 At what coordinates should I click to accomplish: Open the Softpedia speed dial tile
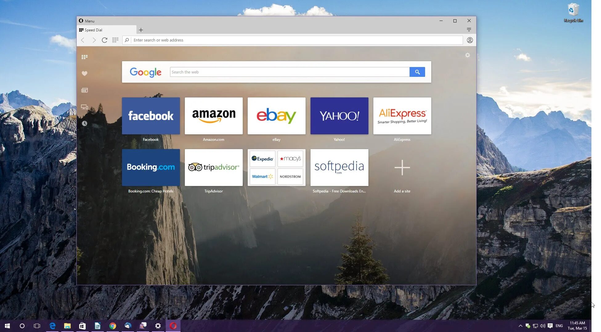[339, 168]
